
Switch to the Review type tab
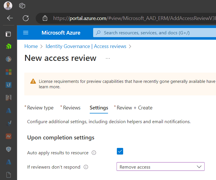point(40,108)
